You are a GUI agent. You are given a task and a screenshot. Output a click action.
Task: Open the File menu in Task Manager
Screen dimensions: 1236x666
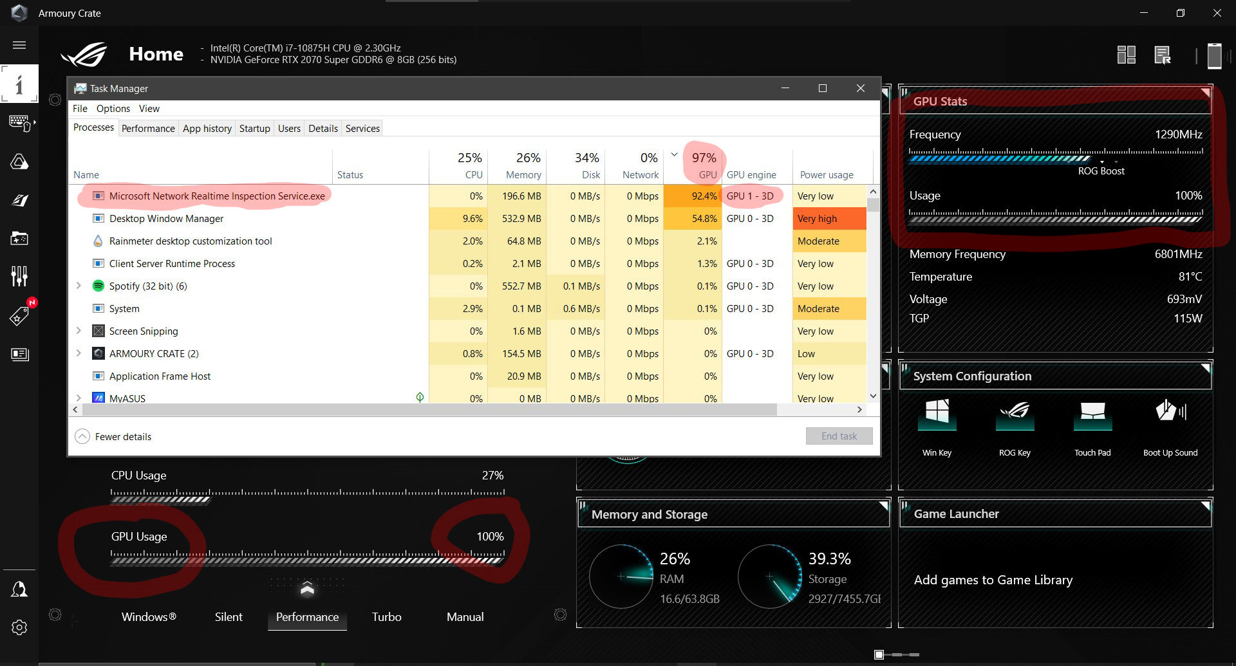coord(80,109)
